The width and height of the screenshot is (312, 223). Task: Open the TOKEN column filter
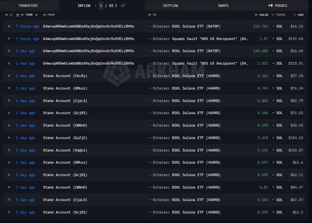tap(273, 15)
